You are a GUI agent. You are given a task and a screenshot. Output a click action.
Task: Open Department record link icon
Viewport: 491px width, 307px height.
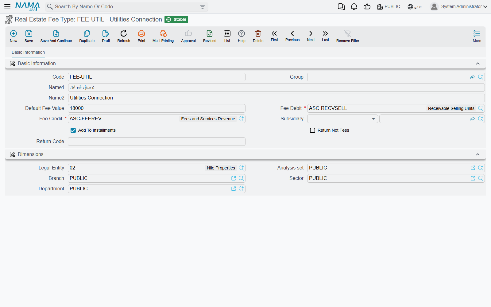pyautogui.click(x=234, y=189)
